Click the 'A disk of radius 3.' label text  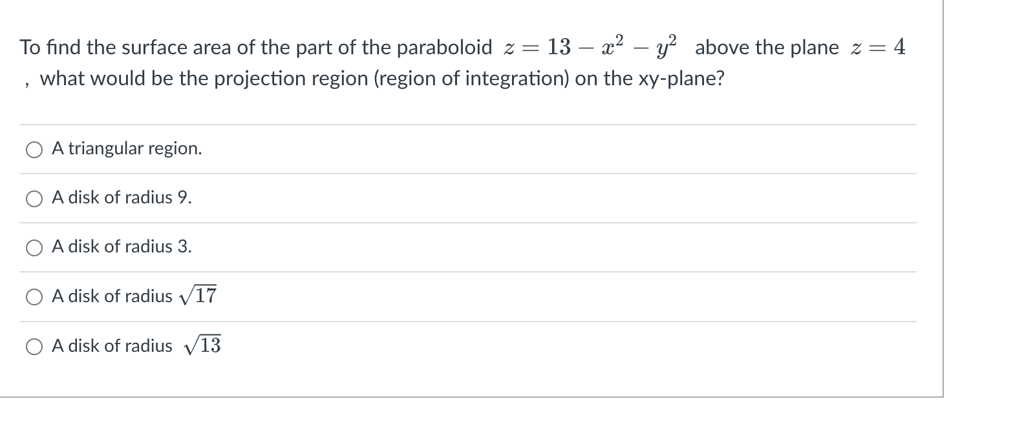tap(122, 247)
